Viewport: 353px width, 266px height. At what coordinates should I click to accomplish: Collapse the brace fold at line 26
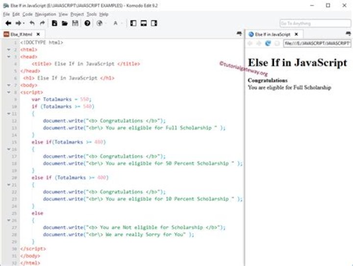9,220
